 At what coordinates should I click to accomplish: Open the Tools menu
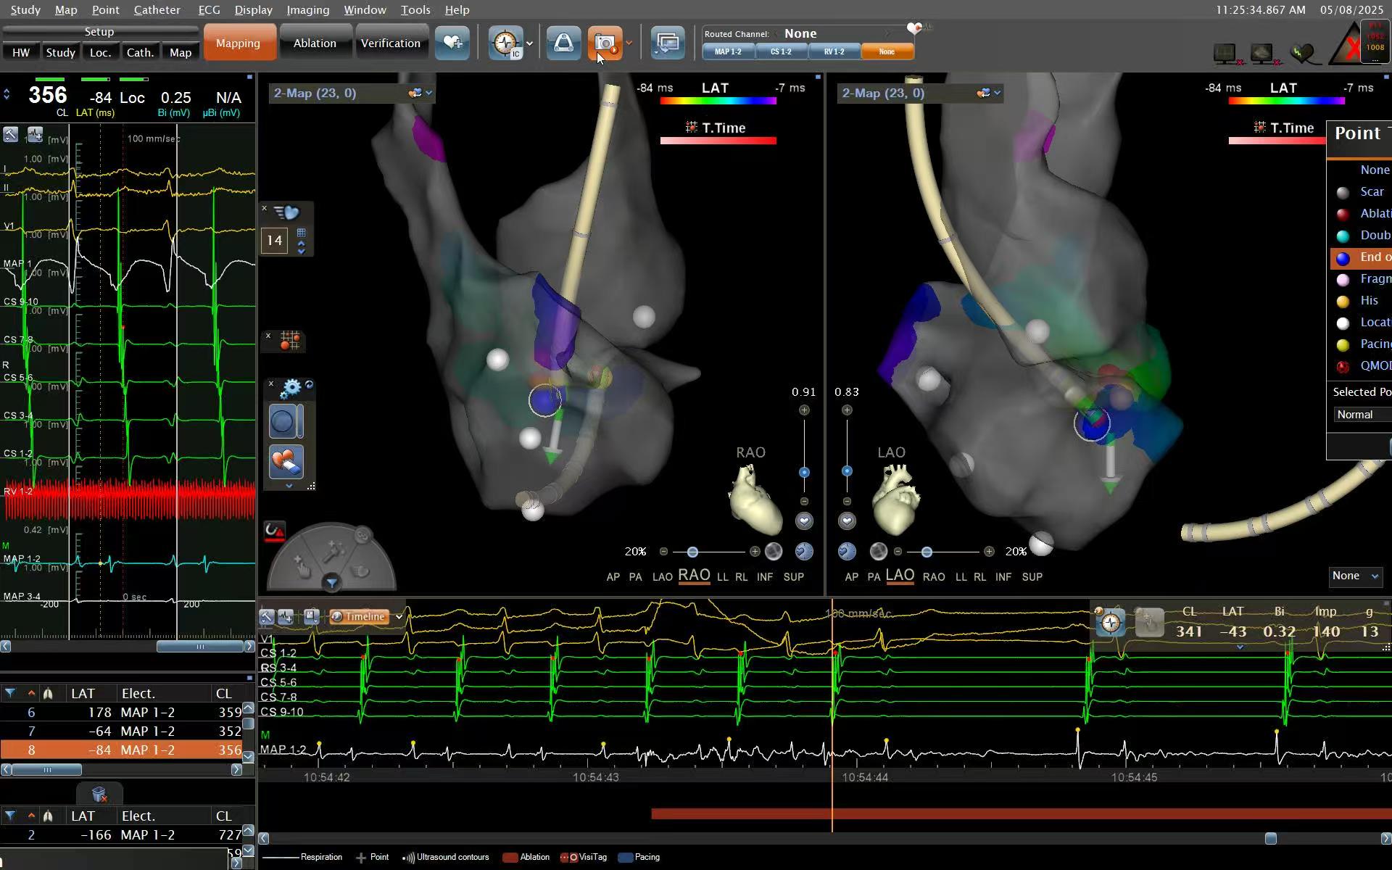point(415,10)
